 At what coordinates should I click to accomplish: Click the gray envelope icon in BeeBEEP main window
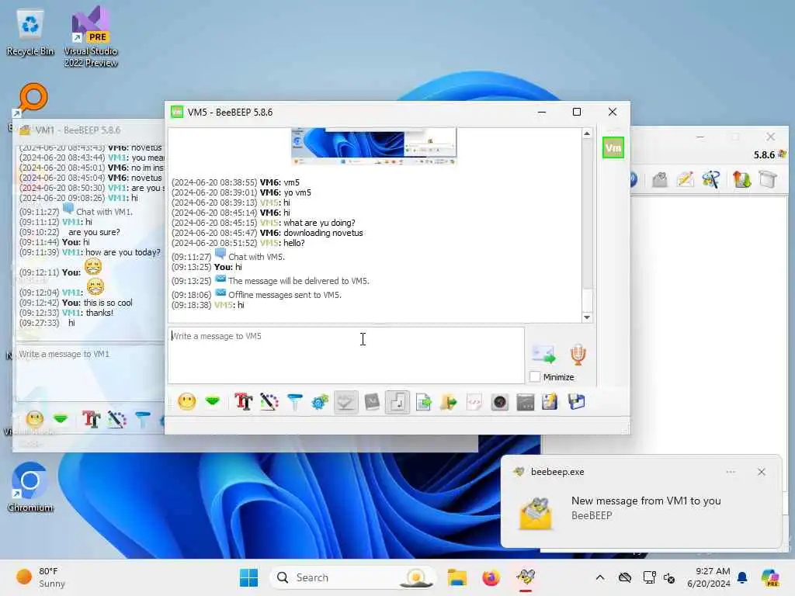[x=660, y=179]
